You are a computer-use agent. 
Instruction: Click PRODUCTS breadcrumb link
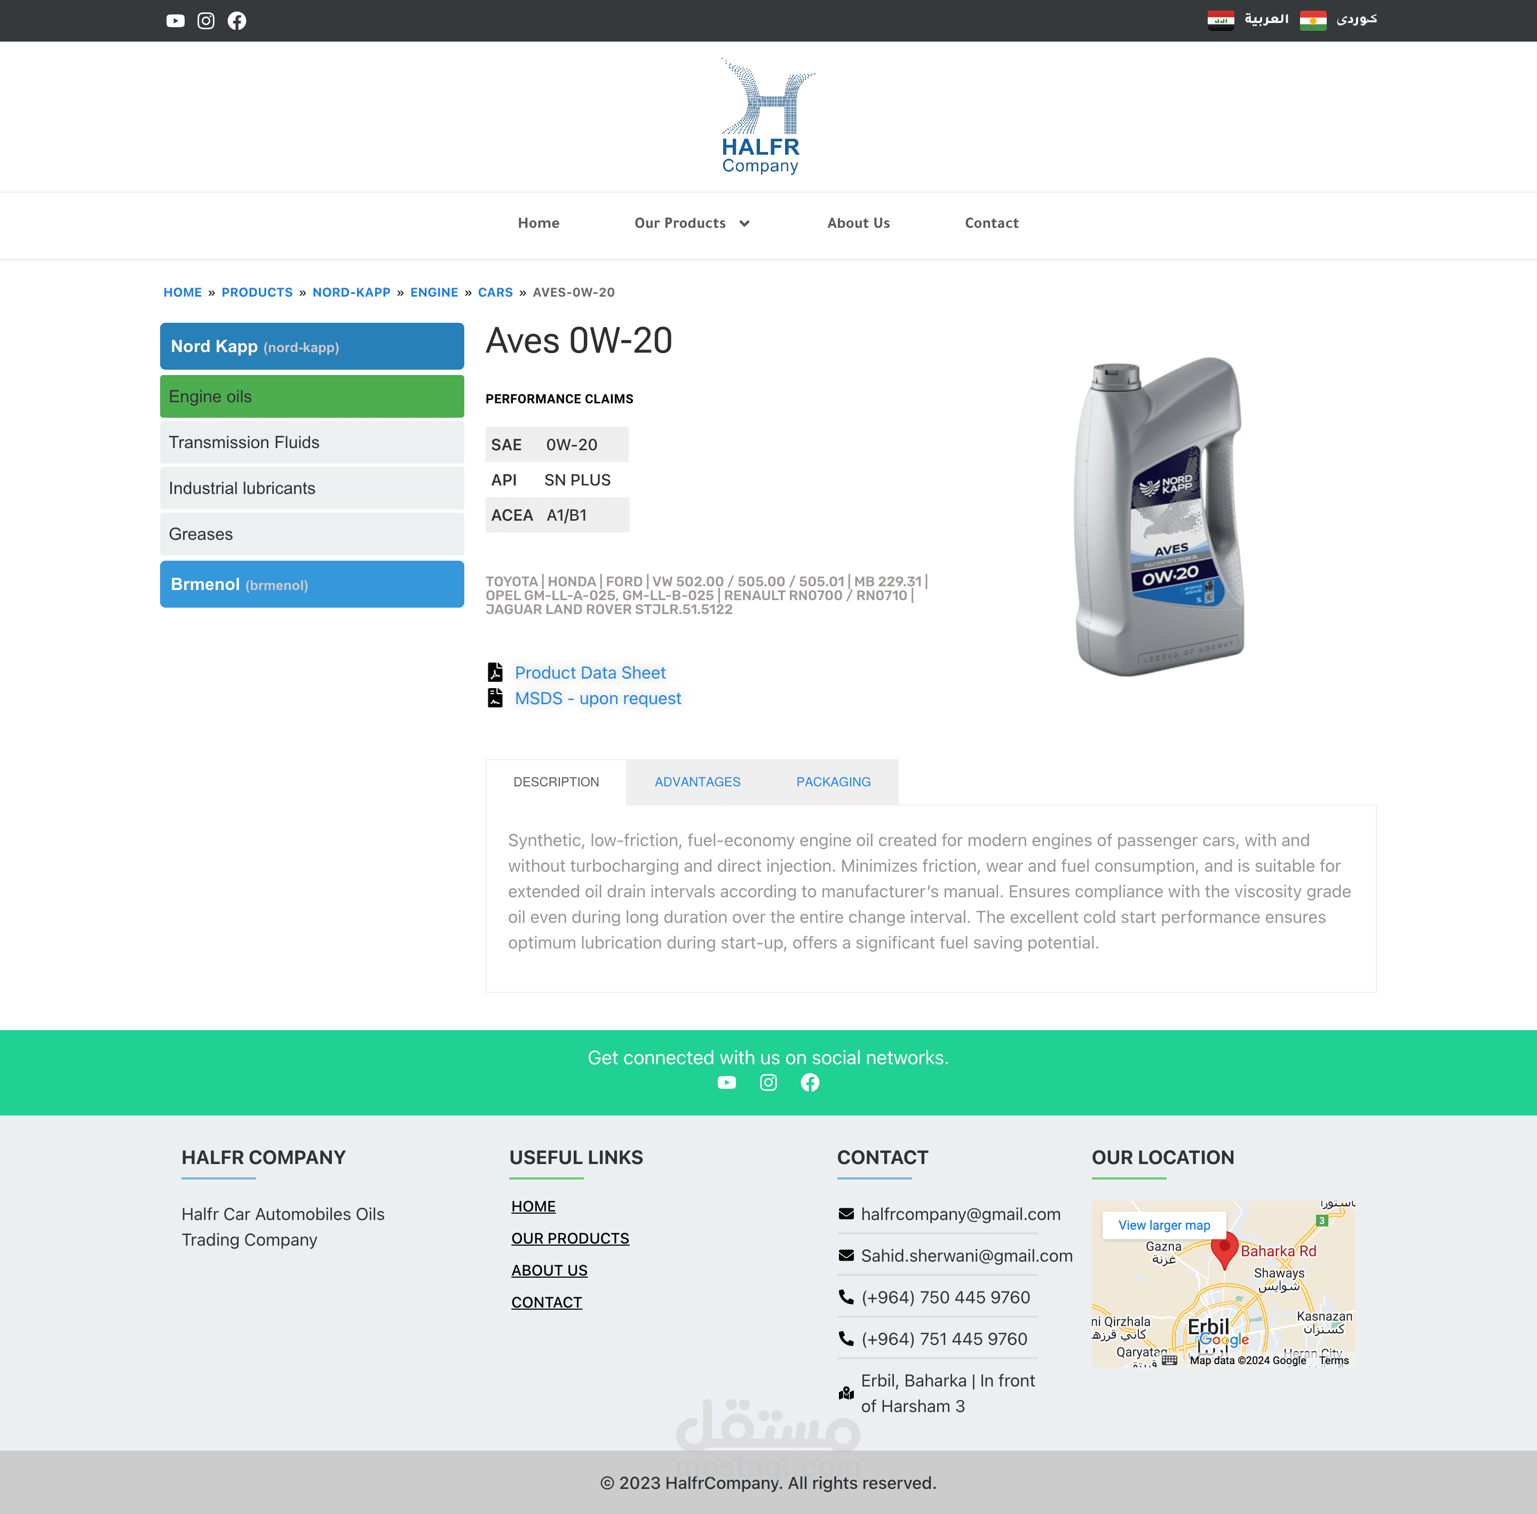(257, 293)
